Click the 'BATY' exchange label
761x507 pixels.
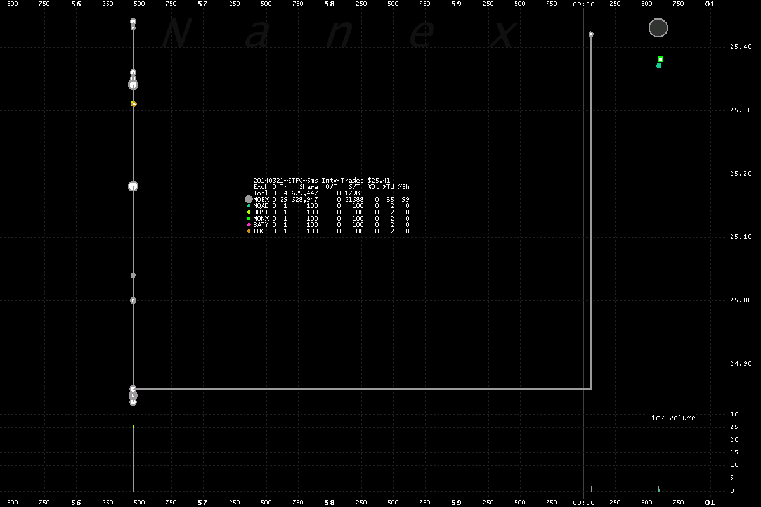click(261, 225)
